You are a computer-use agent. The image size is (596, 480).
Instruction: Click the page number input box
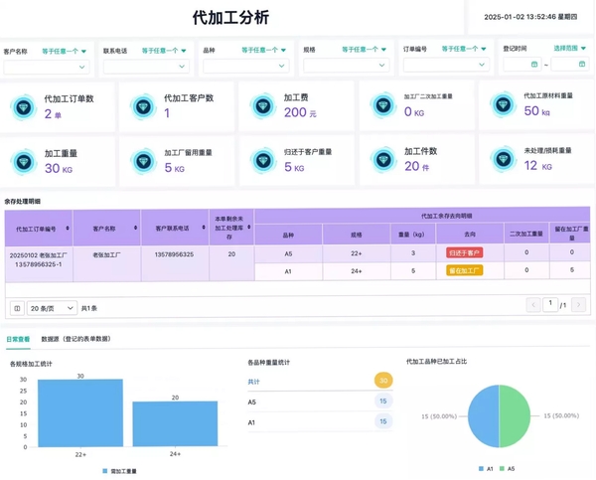coord(550,305)
